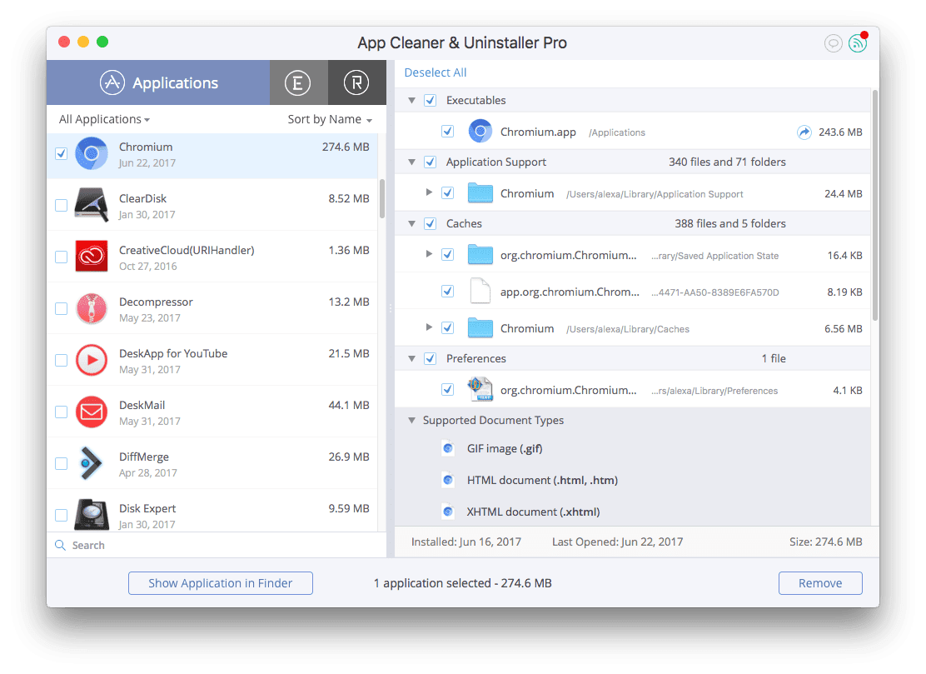926x674 pixels.
Task: Select the DeskMail app icon
Action: 92,412
